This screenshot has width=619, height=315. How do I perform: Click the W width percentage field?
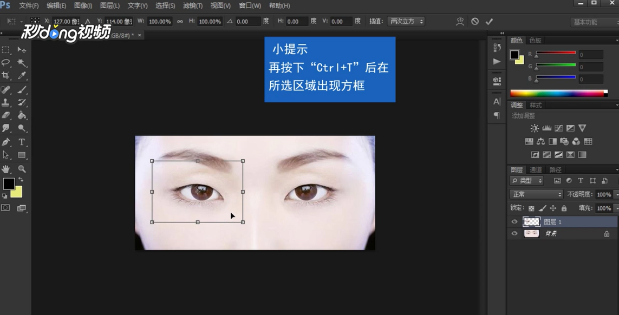click(160, 21)
